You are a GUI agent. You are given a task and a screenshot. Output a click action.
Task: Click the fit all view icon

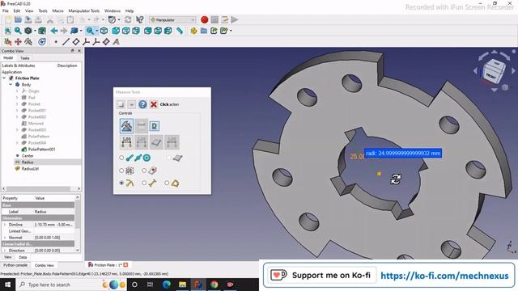pos(7,31)
